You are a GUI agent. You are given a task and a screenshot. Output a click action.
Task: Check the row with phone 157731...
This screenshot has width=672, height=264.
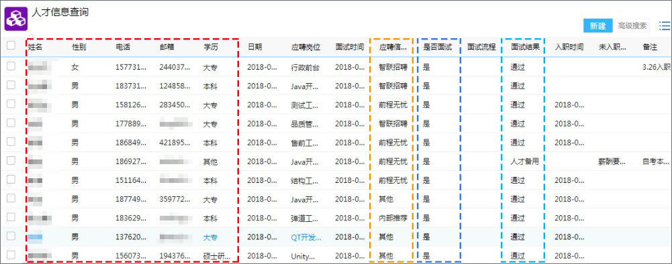click(x=11, y=66)
